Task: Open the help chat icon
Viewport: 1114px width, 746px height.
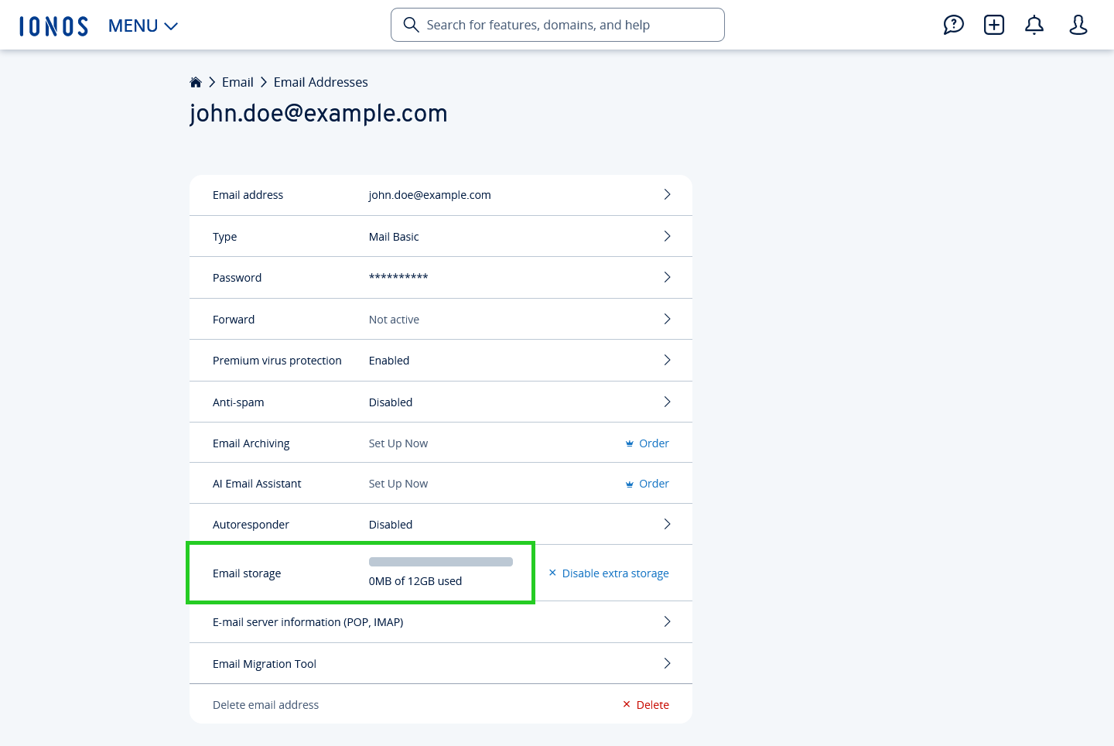Action: point(953,25)
